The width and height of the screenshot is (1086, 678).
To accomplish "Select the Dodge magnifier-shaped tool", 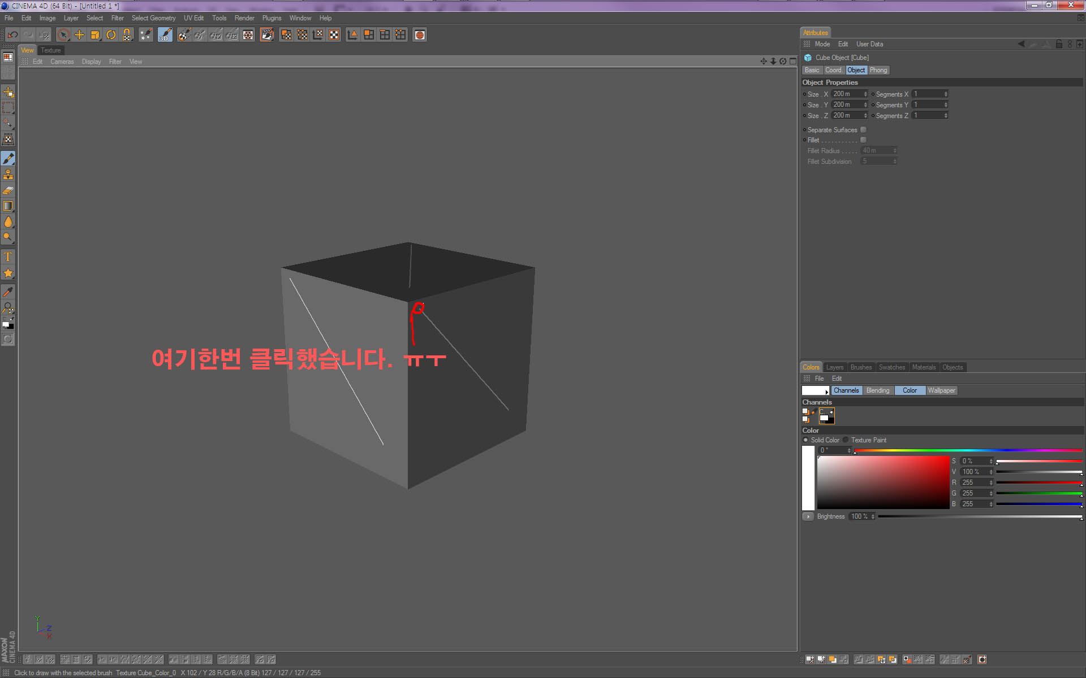I will [x=8, y=237].
